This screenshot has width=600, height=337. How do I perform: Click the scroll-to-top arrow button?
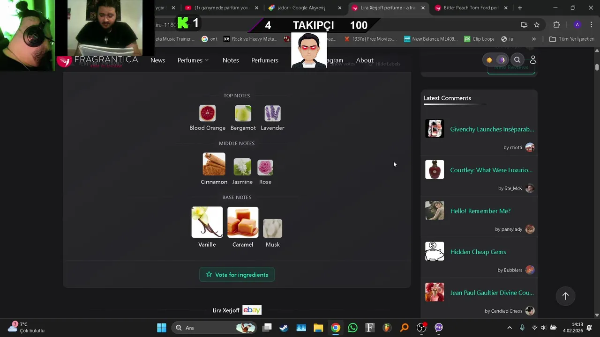tap(565, 296)
